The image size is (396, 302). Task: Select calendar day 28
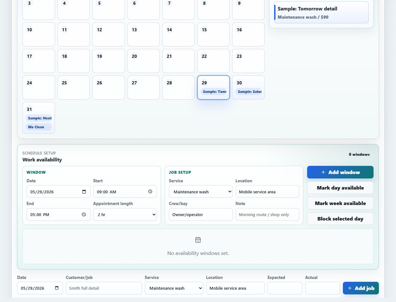pos(178,88)
